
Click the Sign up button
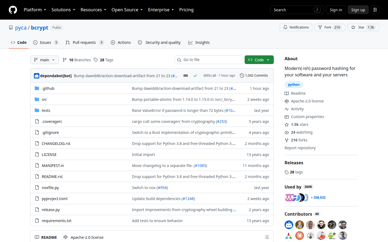358,10
